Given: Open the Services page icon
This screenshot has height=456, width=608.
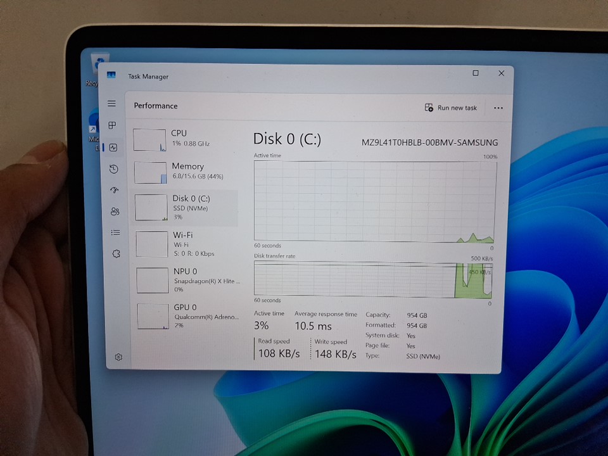Looking at the screenshot, I should (x=116, y=253).
